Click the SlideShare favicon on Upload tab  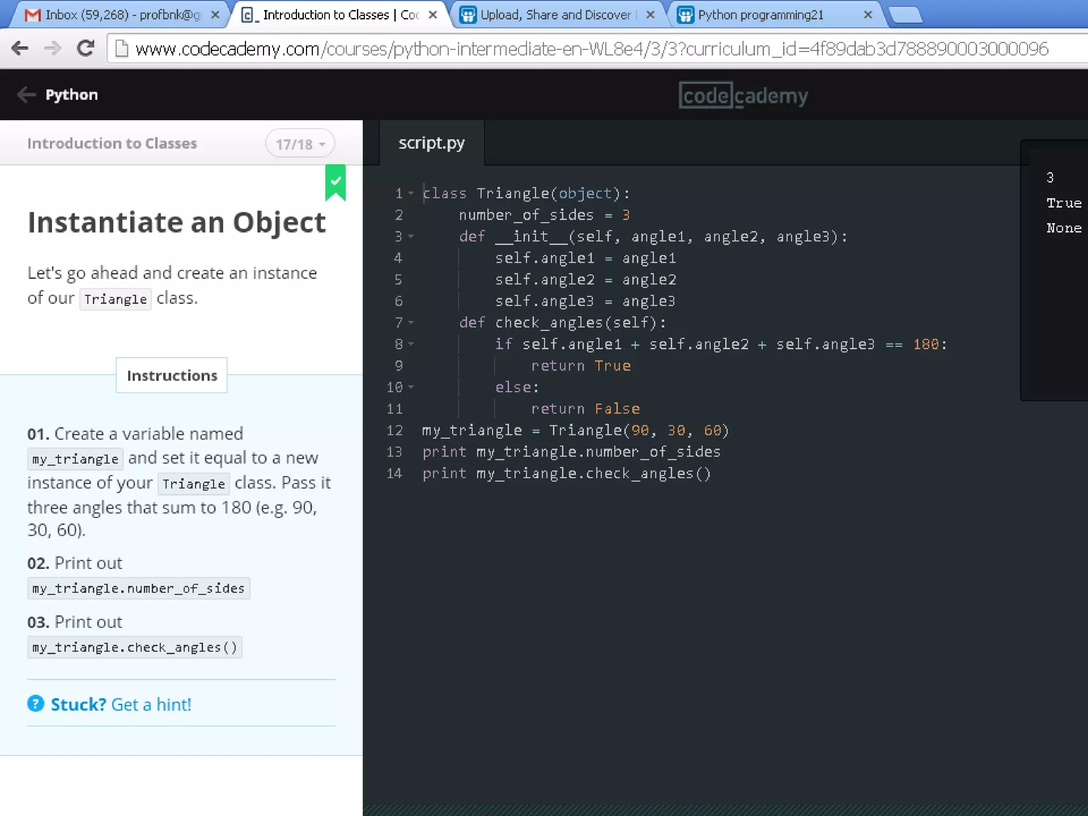click(x=468, y=15)
